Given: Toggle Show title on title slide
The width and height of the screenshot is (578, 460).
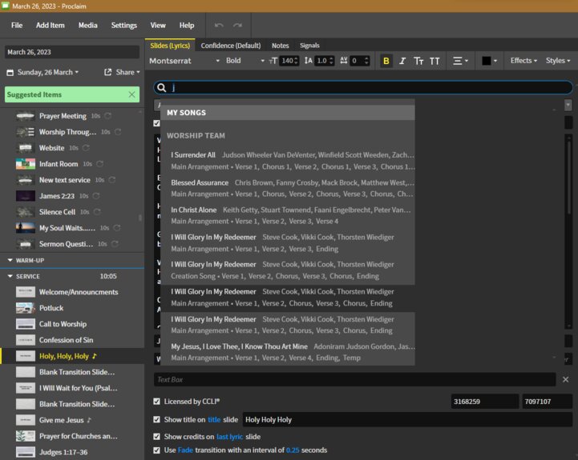Looking at the screenshot, I should click(x=157, y=419).
